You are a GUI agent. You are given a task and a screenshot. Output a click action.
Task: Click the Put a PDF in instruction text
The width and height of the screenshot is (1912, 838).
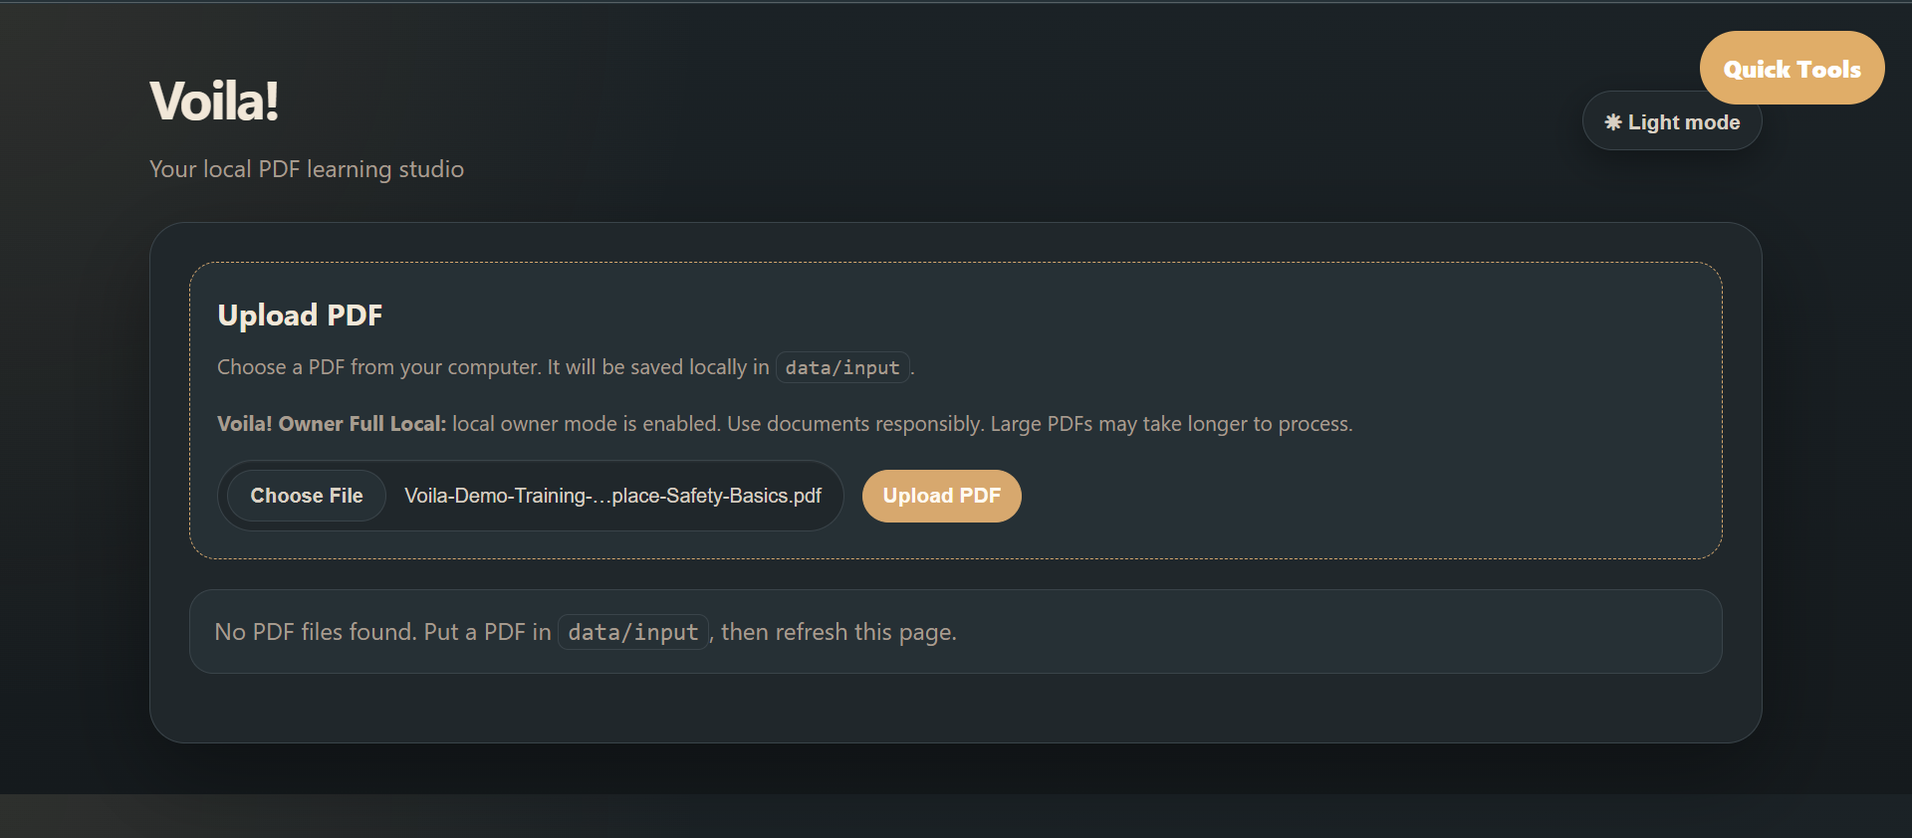coord(487,632)
